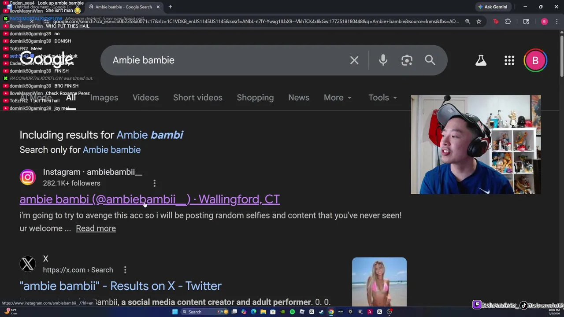This screenshot has height=317, width=564.
Task: Open Google Lens image search
Action: tap(407, 60)
